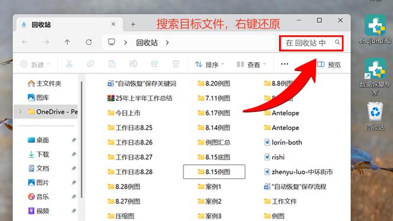The height and width of the screenshot is (221, 393).
Task: Select the 回收站 desktop icon
Action: pyautogui.click(x=375, y=116)
